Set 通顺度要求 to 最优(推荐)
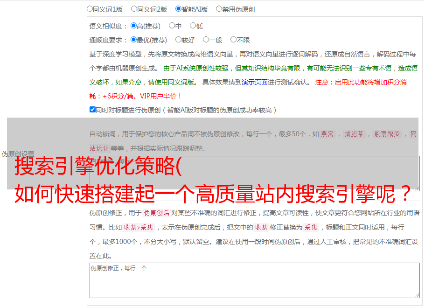 pos(133,40)
